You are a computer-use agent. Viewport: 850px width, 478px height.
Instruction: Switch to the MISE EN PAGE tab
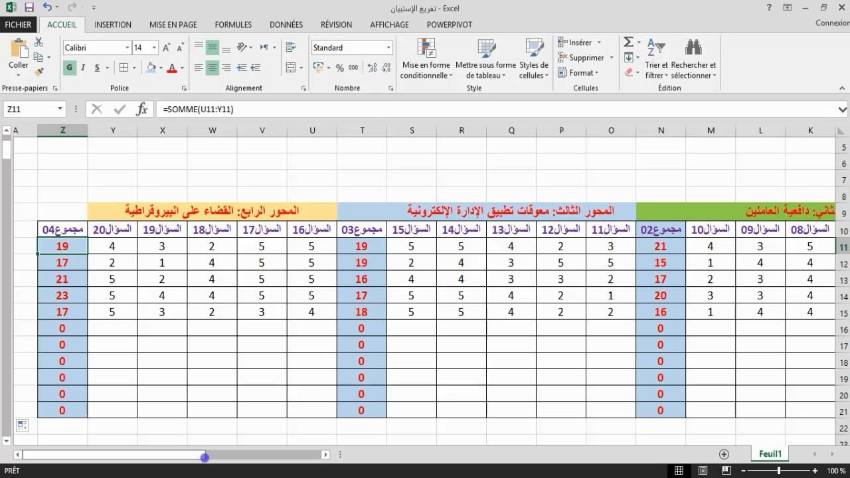click(173, 25)
